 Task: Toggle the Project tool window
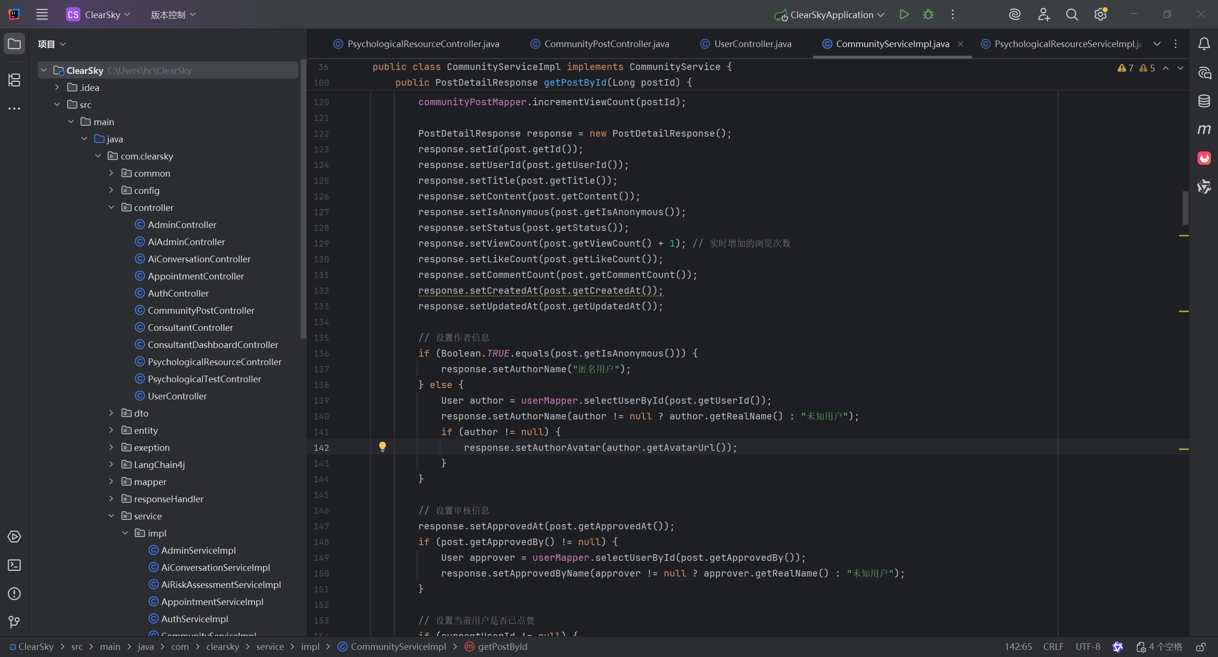click(x=14, y=44)
